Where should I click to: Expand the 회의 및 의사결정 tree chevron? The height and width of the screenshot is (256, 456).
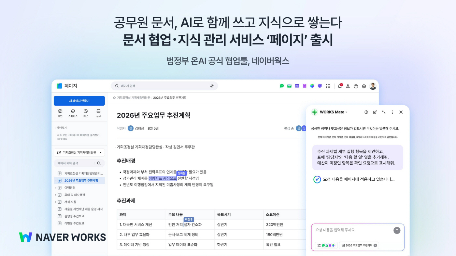56,195
